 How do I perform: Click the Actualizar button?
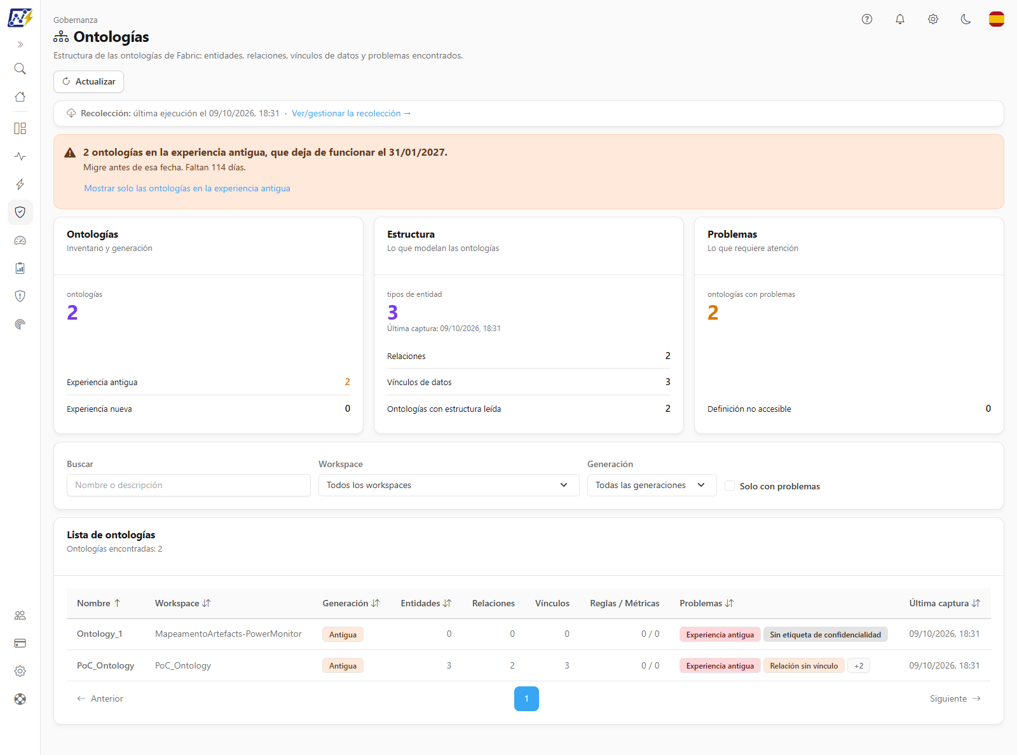click(89, 81)
